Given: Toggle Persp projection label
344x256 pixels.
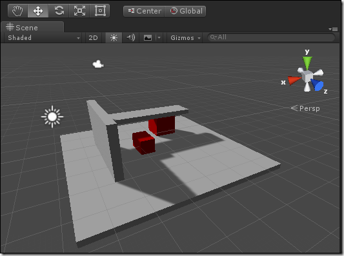Looking at the screenshot, I should 305,108.
